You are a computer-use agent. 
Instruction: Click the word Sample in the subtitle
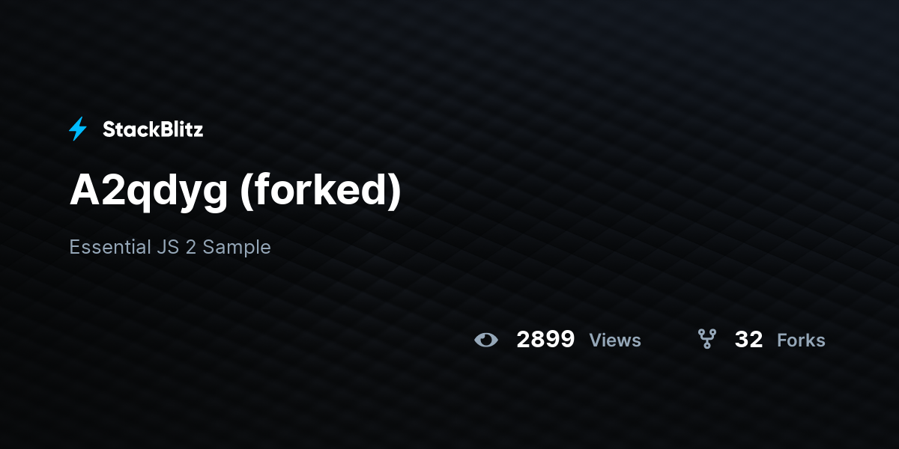[237, 248]
